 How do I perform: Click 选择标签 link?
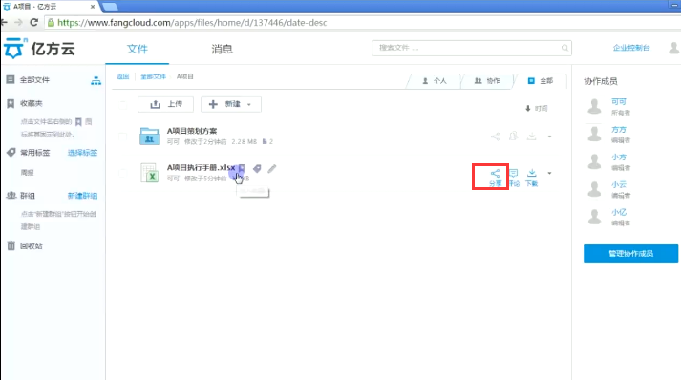coord(82,153)
